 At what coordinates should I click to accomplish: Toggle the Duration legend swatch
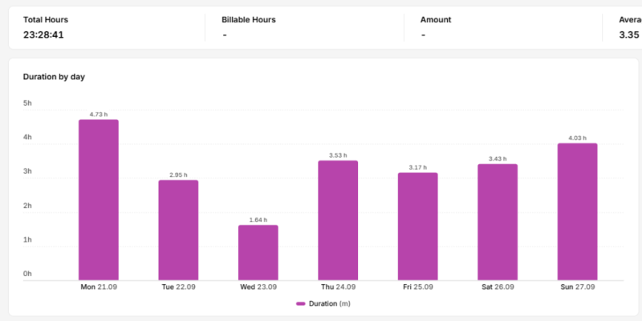click(x=301, y=304)
